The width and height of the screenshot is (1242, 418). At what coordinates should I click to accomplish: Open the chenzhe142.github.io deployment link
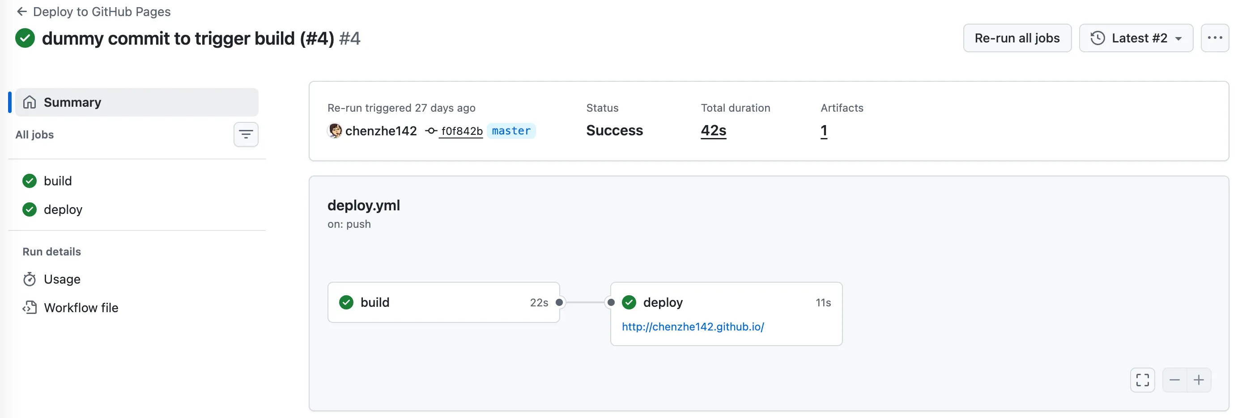pos(692,326)
